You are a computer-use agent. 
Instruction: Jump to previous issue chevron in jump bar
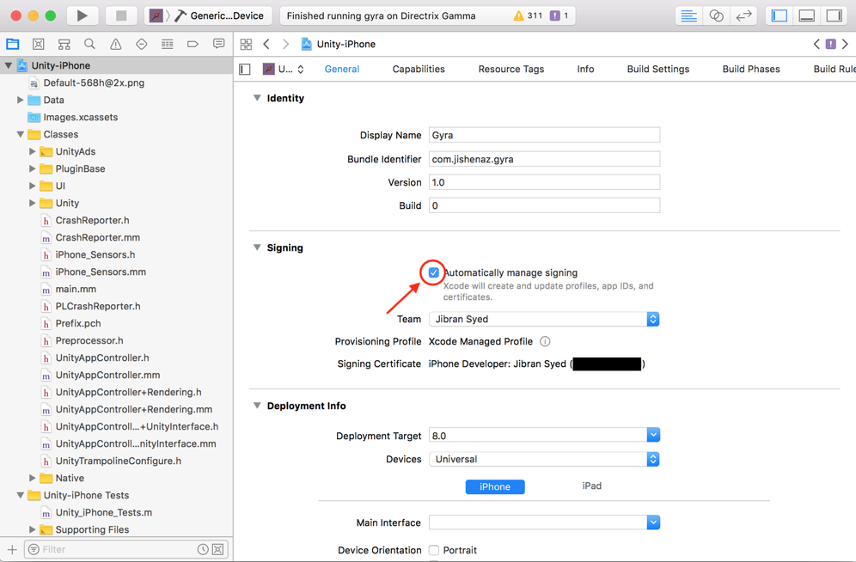pyautogui.click(x=816, y=44)
